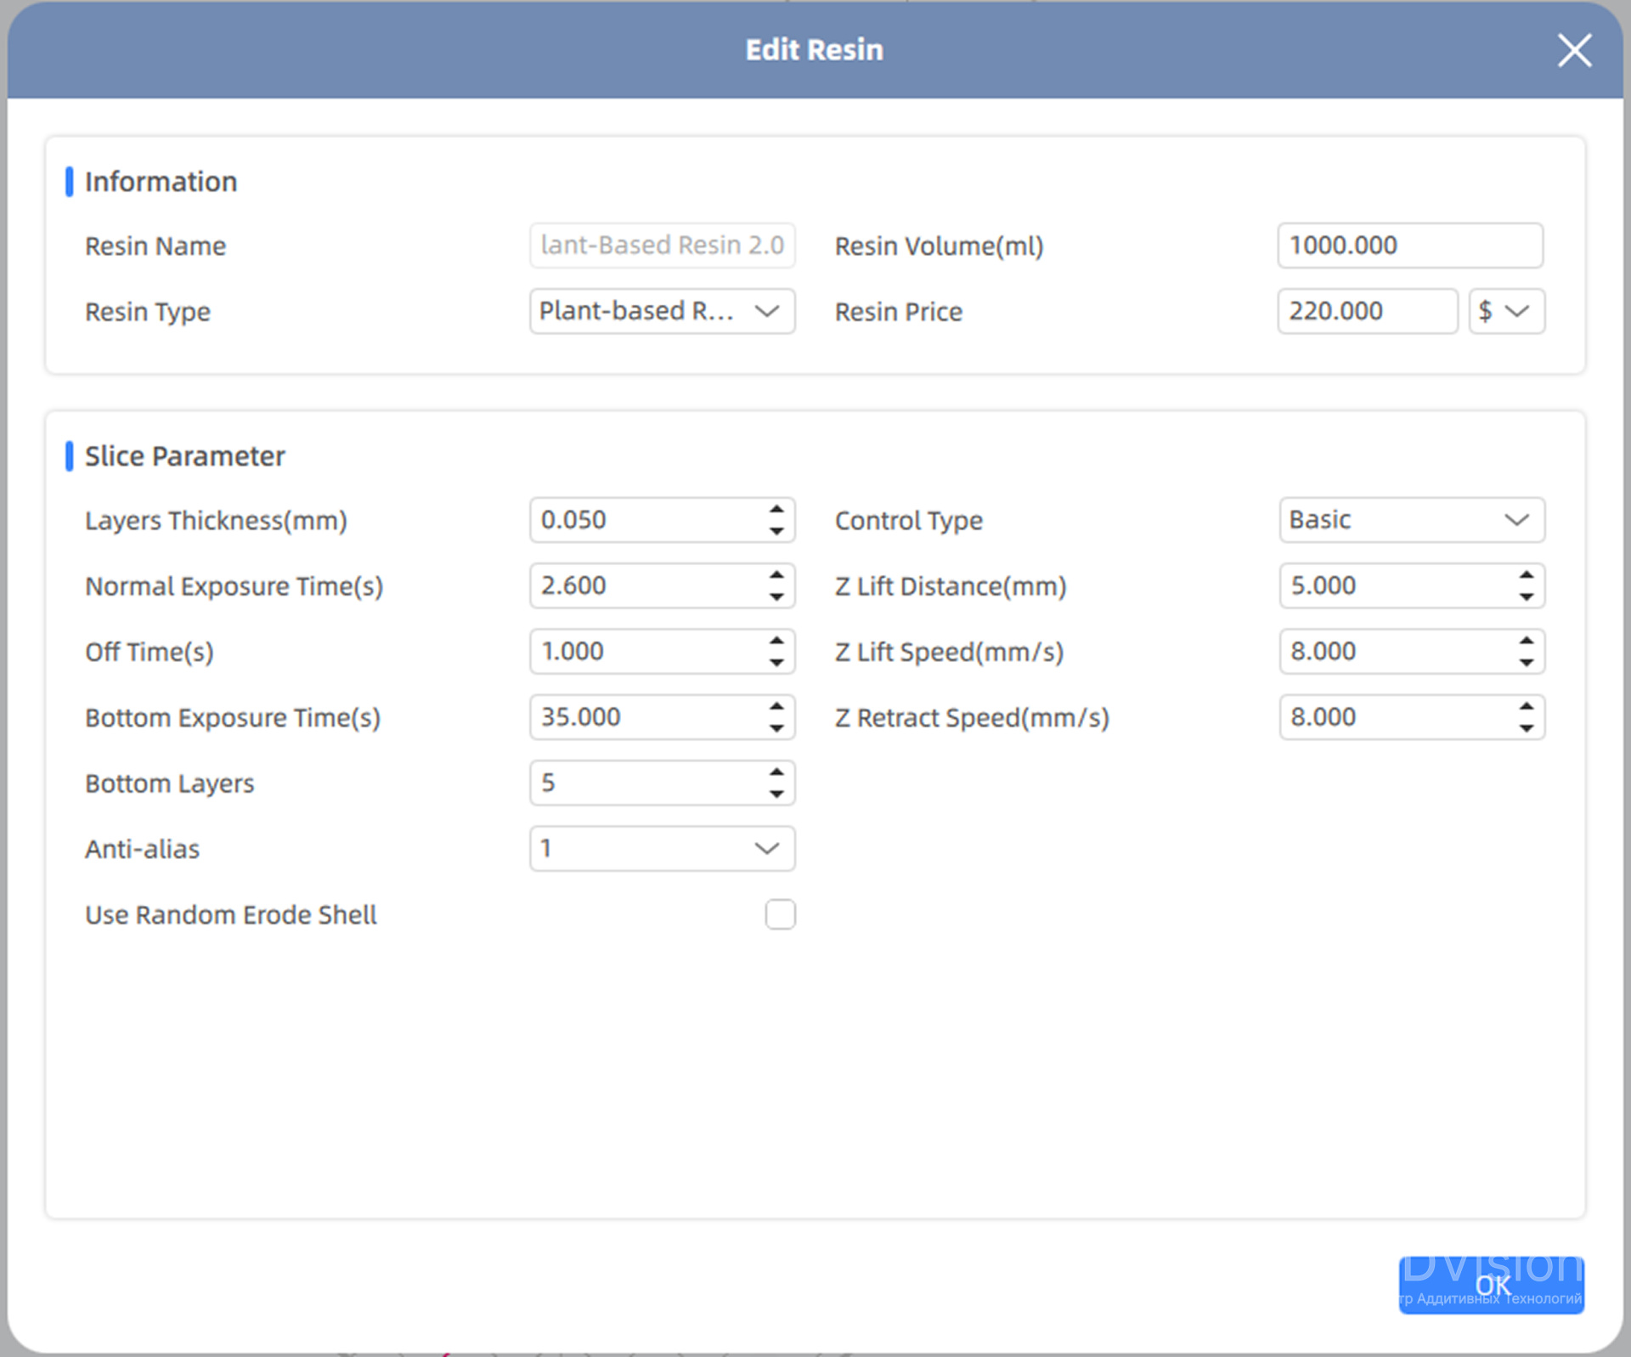Enable Use Random Erode Shell checkbox
This screenshot has width=1631, height=1357.
pyautogui.click(x=779, y=914)
